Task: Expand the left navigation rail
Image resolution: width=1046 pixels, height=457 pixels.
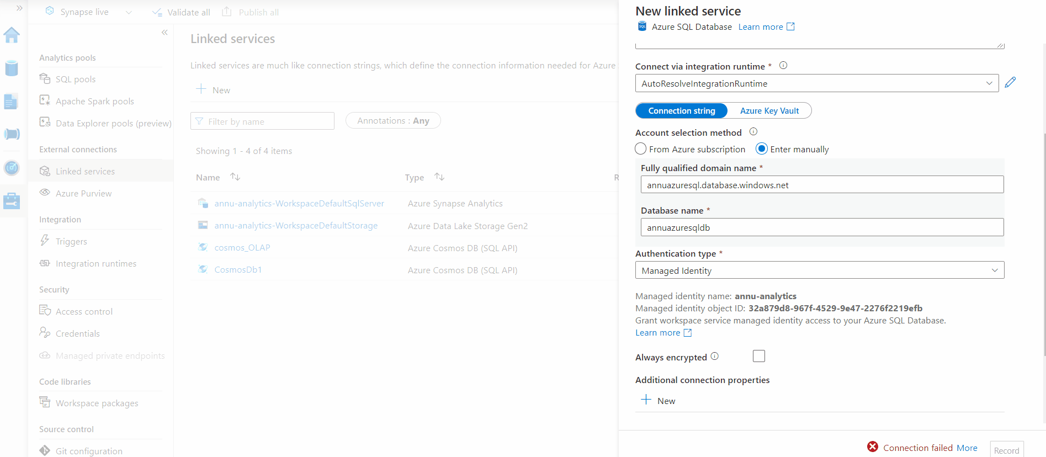Action: tap(19, 8)
